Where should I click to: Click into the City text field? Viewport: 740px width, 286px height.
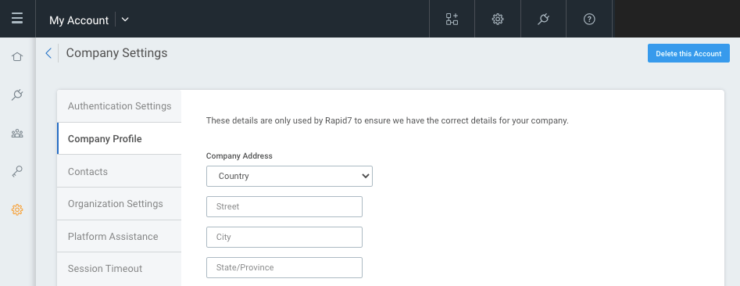284,237
